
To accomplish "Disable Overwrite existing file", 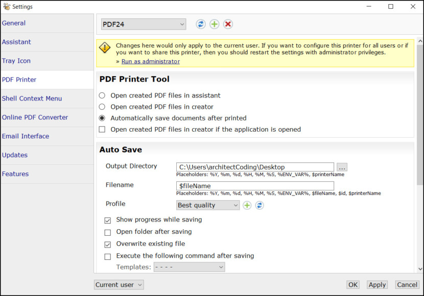I will pyautogui.click(x=108, y=244).
